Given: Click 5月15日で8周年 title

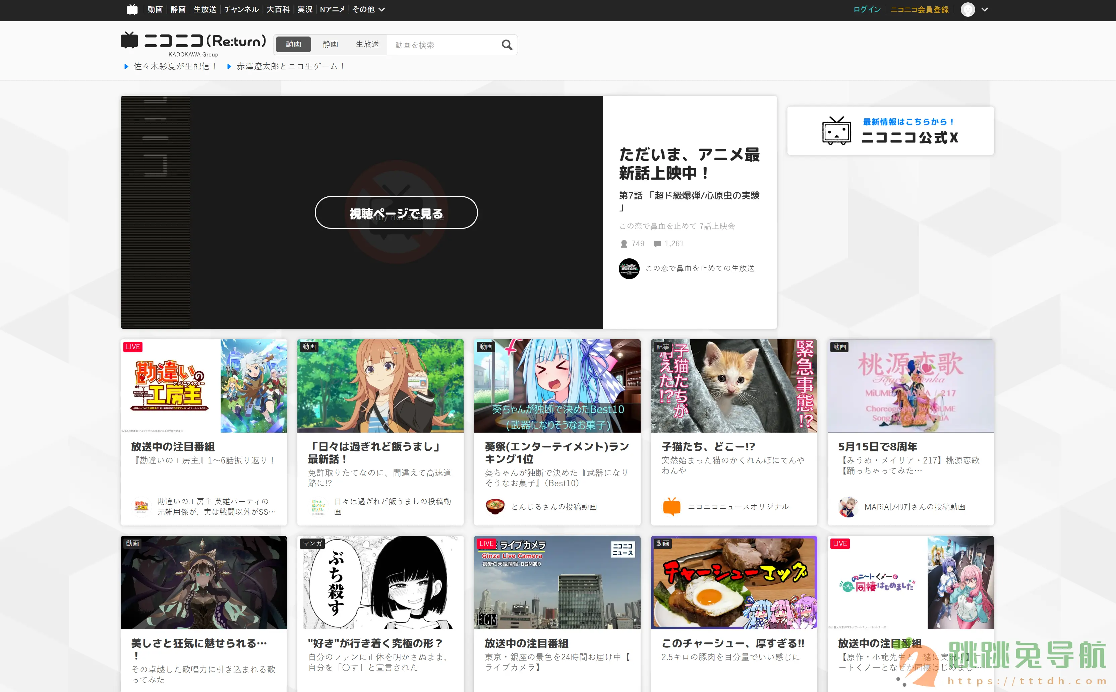Looking at the screenshot, I should [x=878, y=447].
